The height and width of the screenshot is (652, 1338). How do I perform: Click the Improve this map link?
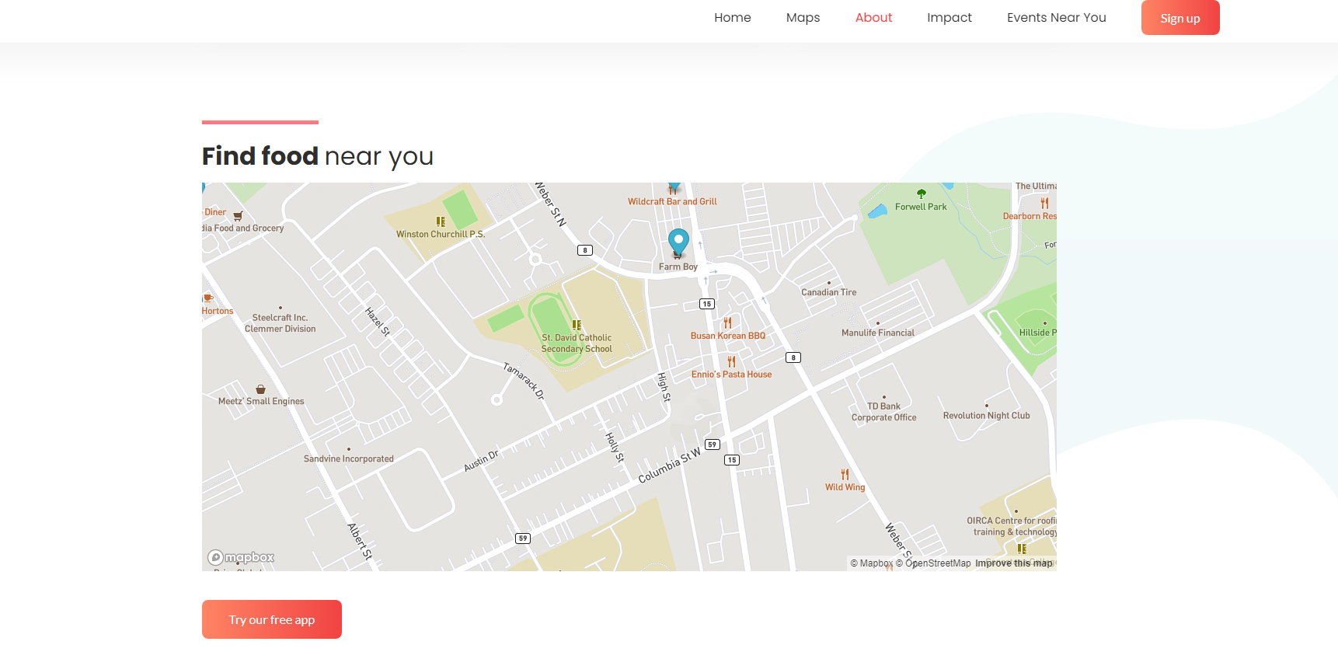click(x=1013, y=563)
